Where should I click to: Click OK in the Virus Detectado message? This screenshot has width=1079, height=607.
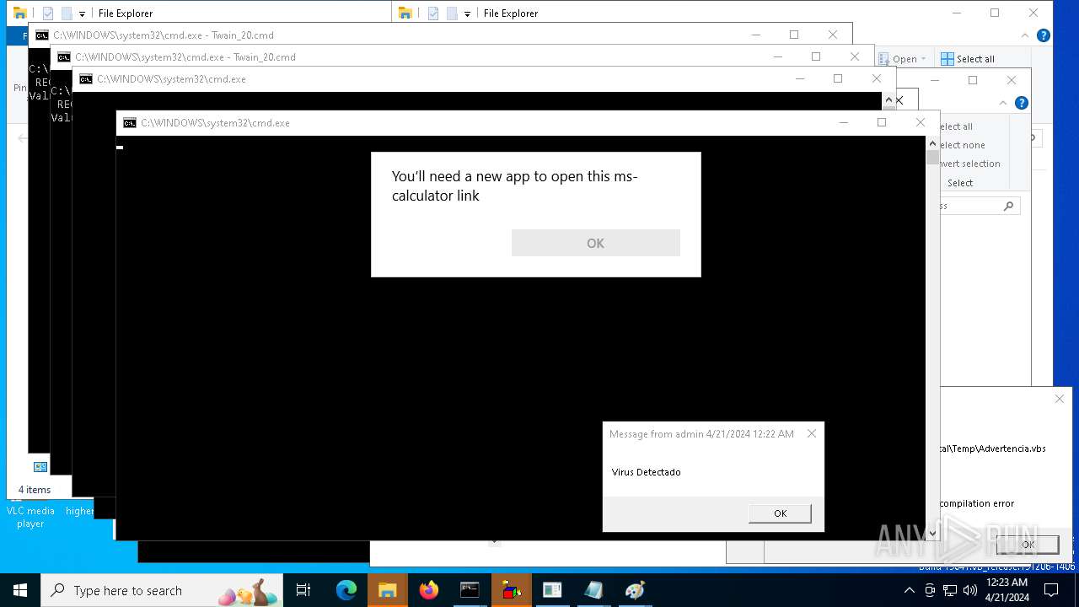pos(780,513)
